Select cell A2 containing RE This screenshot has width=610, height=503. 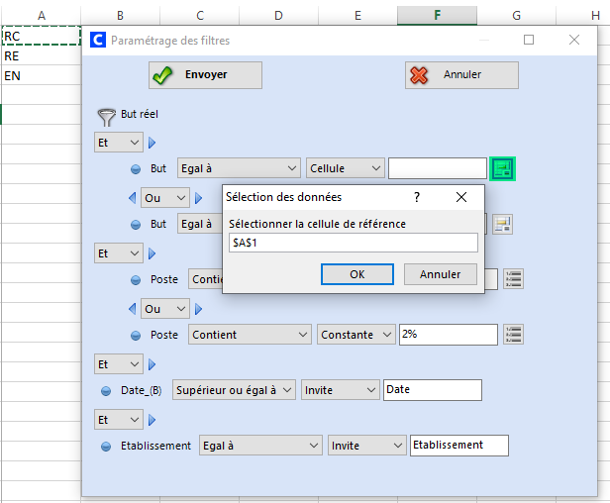click(41, 56)
